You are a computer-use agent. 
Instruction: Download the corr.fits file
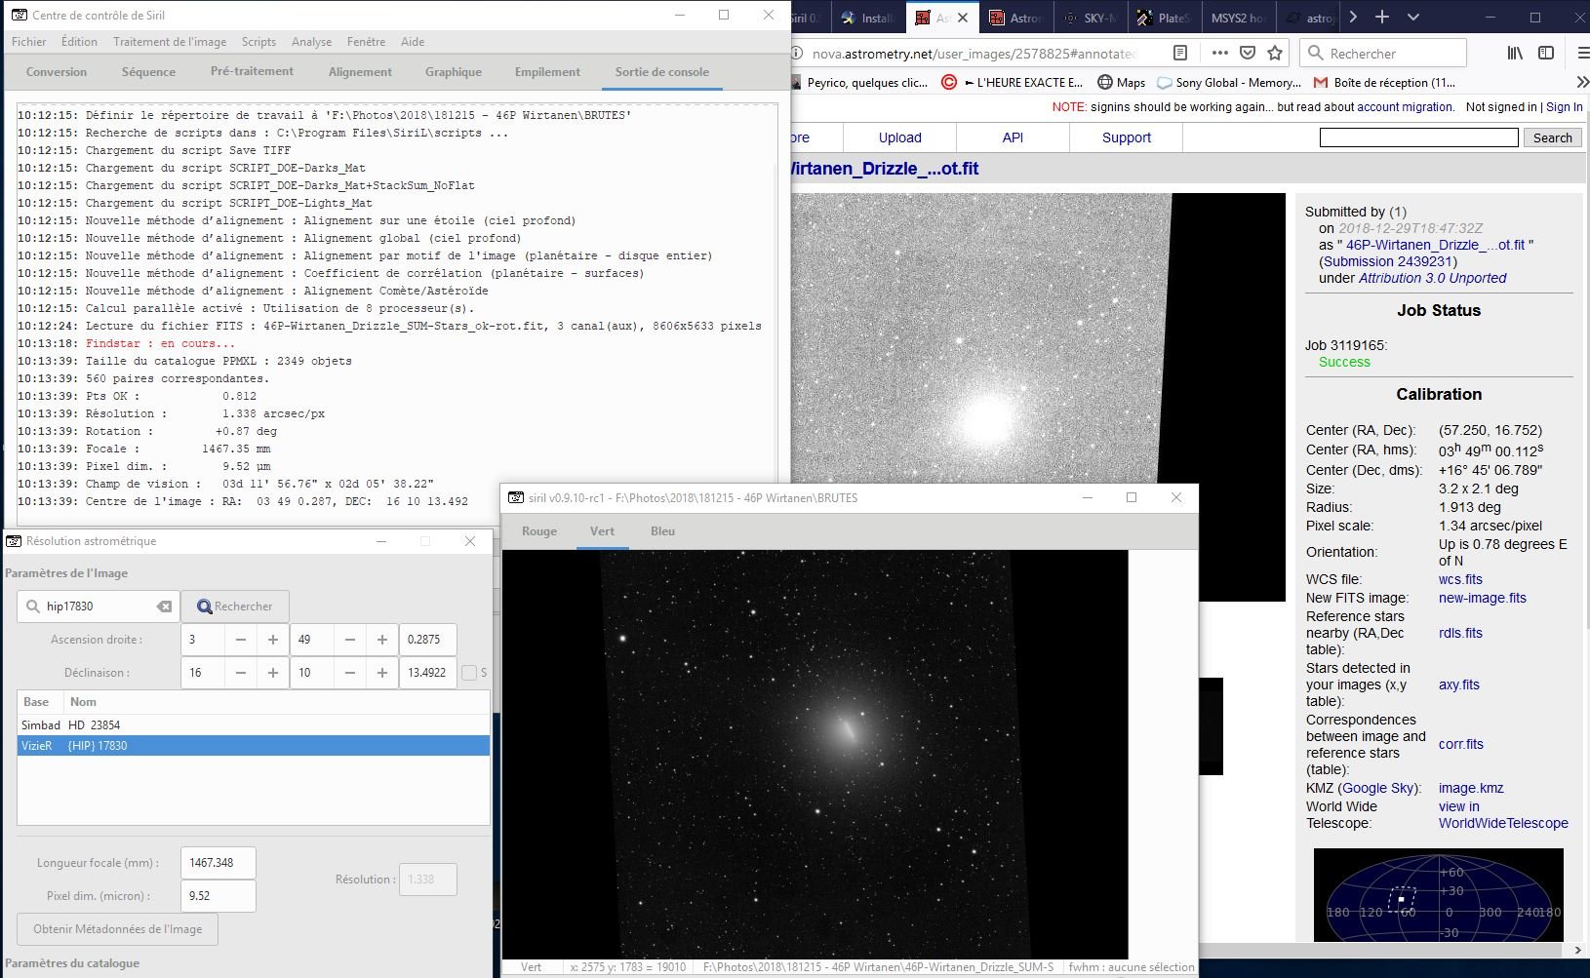1461,744
